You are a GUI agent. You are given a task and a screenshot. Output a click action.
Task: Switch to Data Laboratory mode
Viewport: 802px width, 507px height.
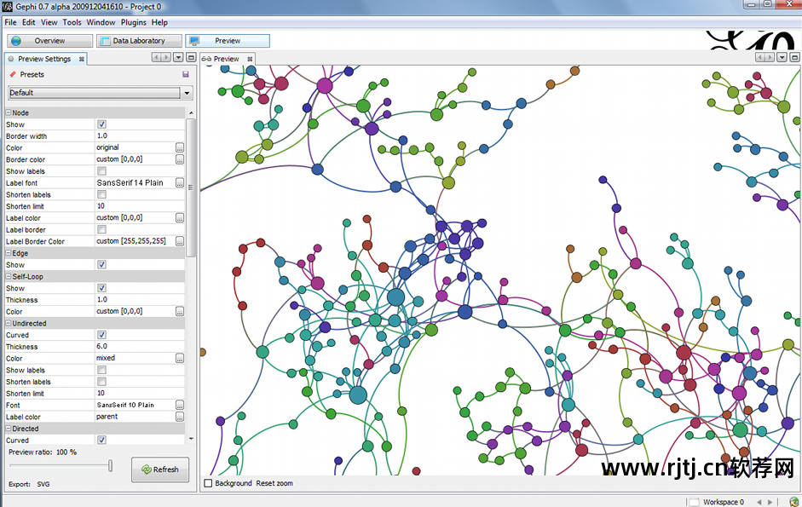pos(139,41)
